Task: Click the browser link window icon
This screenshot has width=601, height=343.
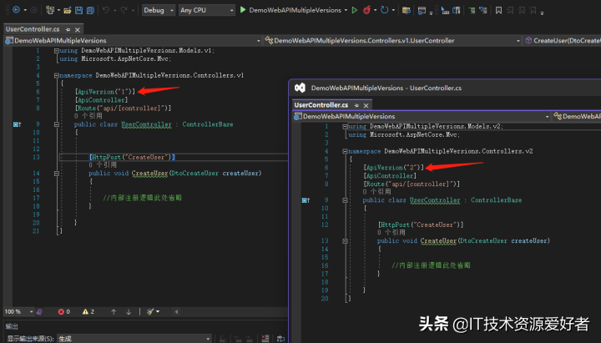Action: click(x=422, y=11)
